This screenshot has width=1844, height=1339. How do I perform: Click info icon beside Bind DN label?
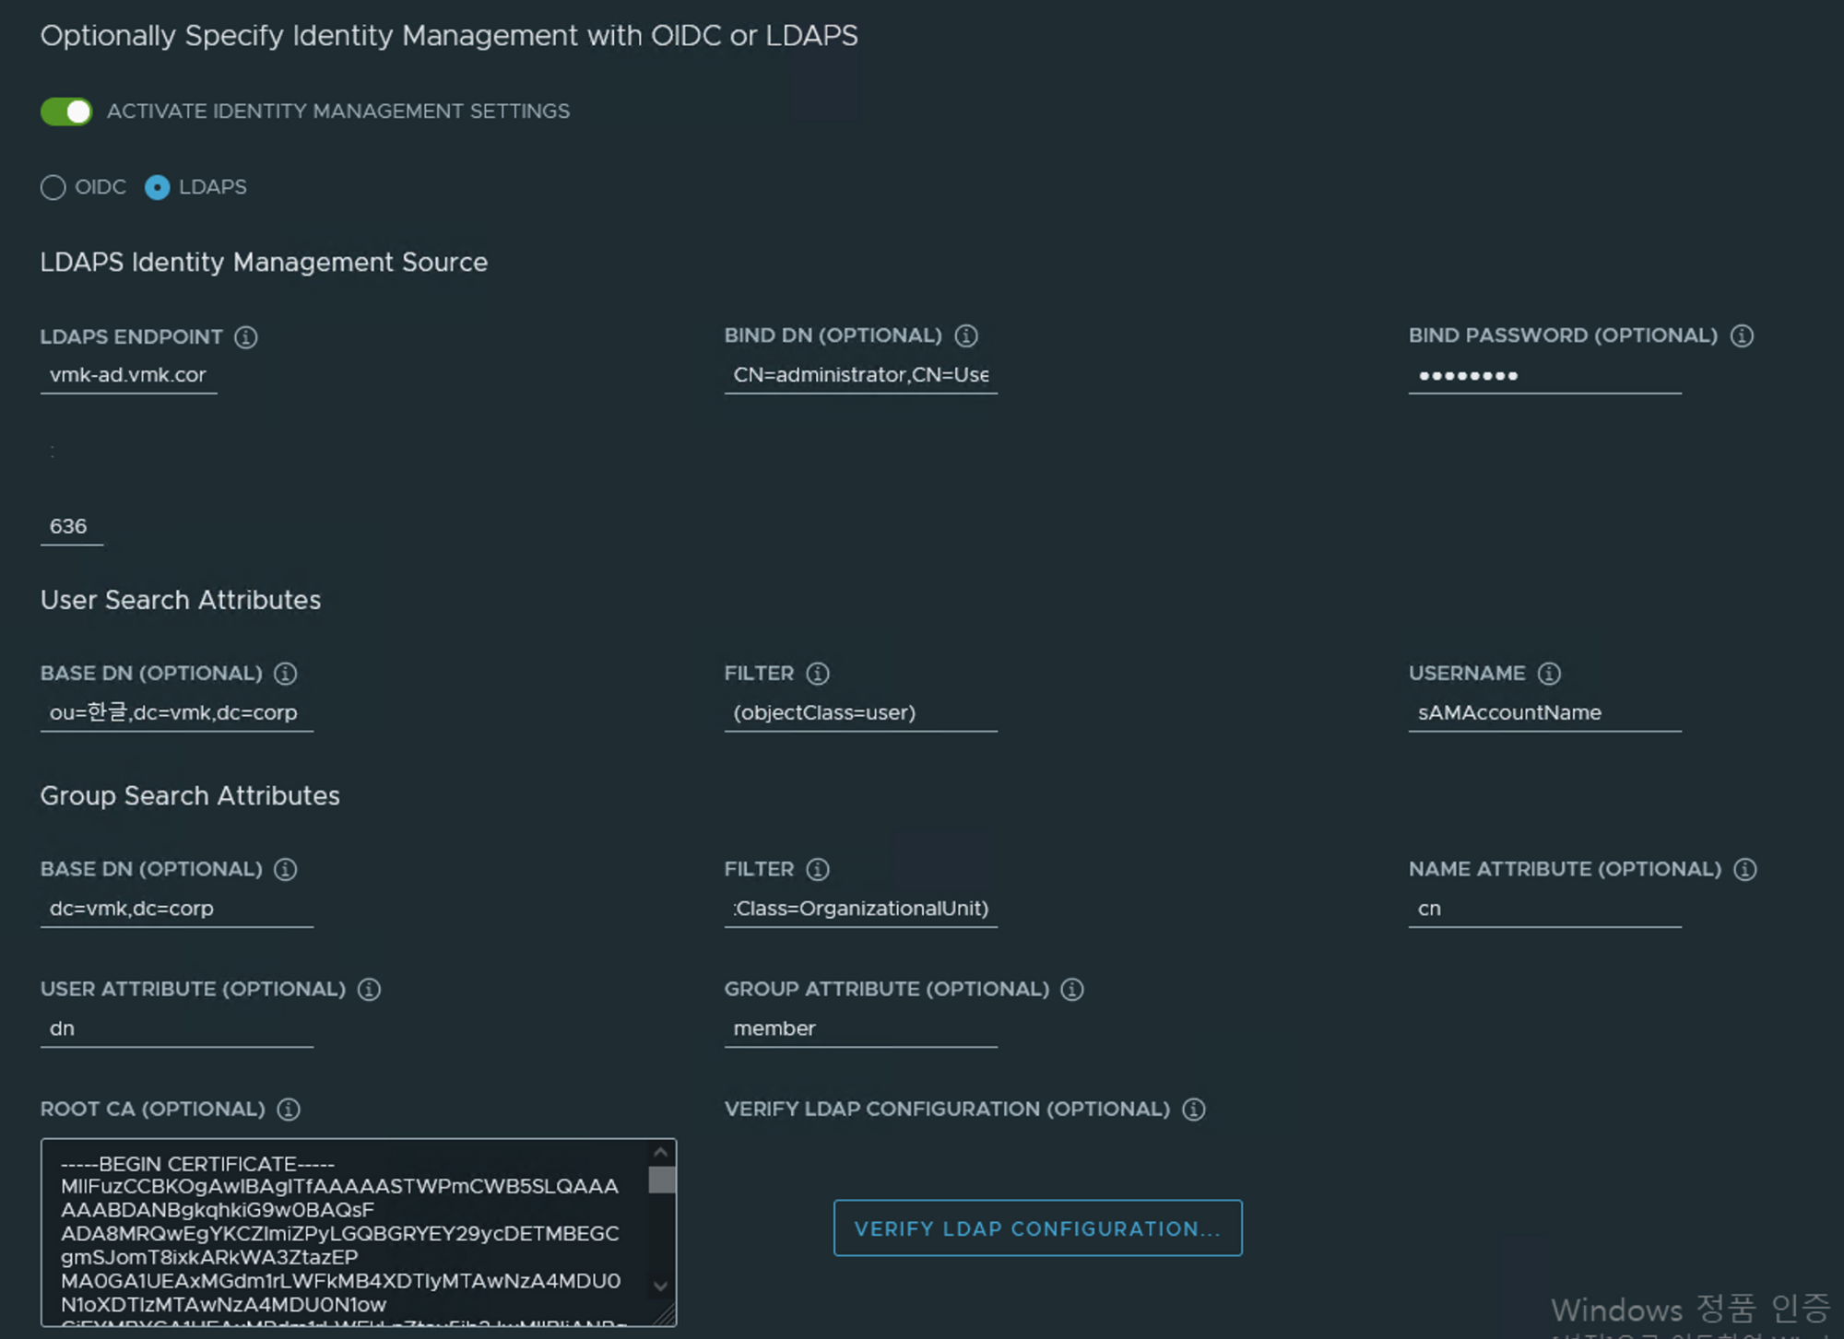tap(965, 336)
